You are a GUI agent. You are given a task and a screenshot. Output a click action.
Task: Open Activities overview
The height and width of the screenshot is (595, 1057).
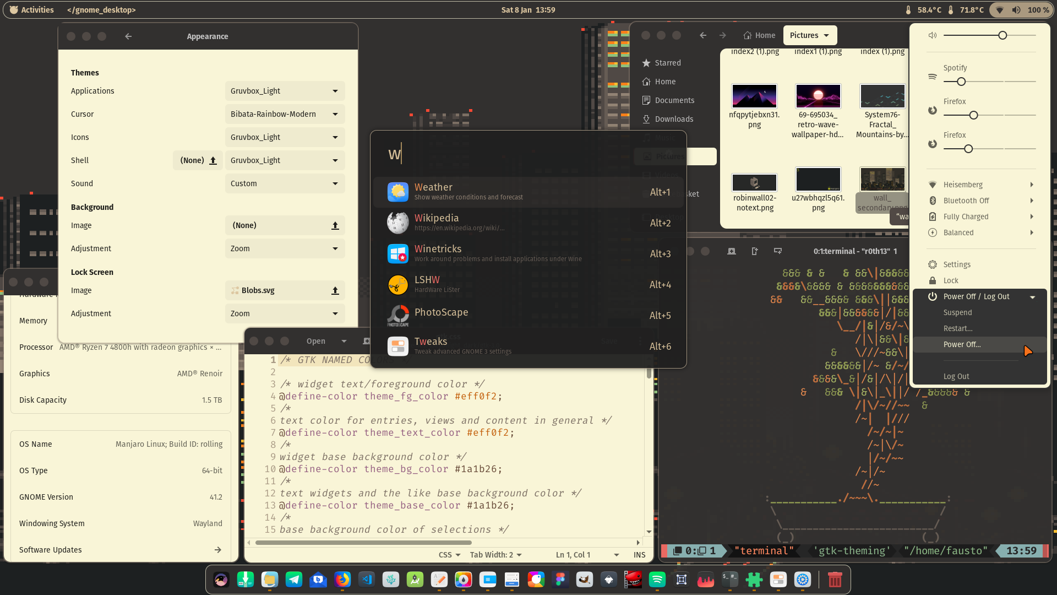[32, 10]
